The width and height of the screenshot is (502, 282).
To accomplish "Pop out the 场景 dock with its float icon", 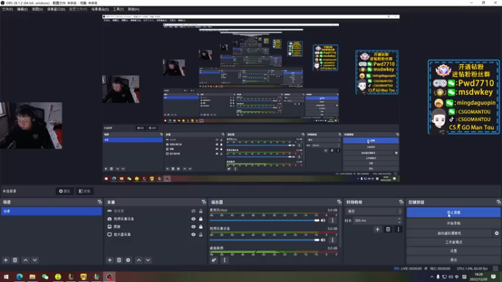I will (100, 202).
